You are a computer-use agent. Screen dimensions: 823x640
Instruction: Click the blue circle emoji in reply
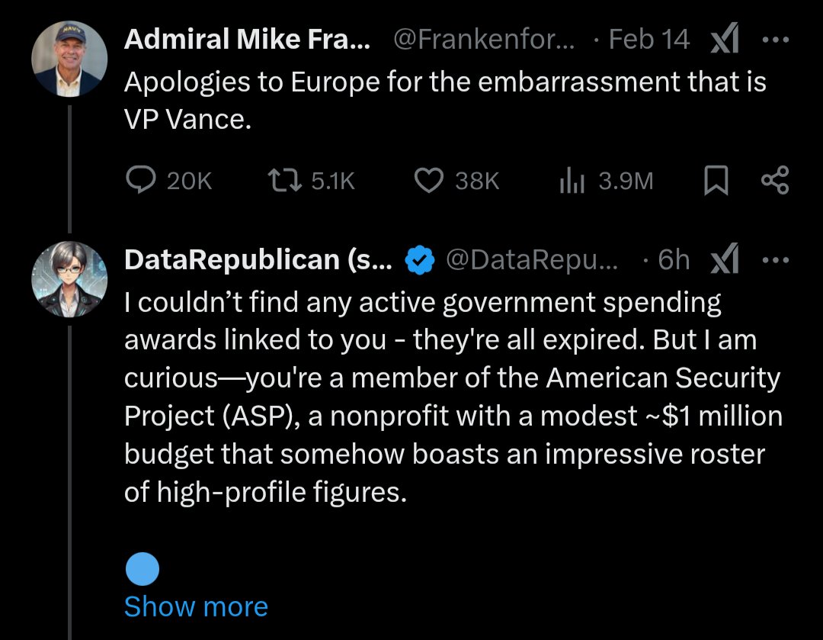tap(143, 569)
